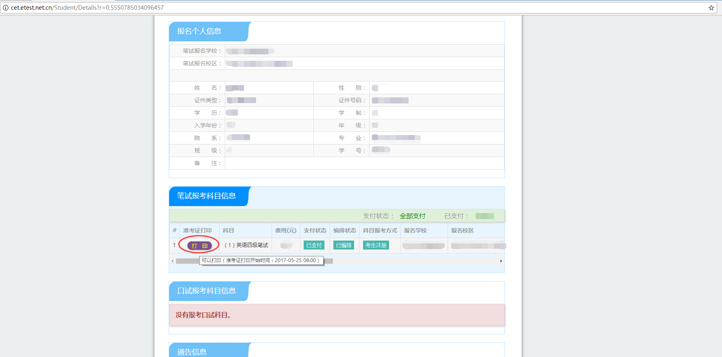Screen dimensions: 722x357
Task: Click the 考生注册 registration method badge
Action: 376,245
